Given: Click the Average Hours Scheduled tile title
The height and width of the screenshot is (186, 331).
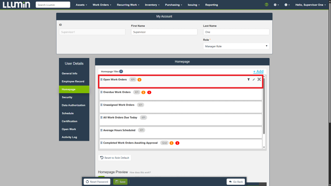Looking at the screenshot, I should tap(119, 130).
